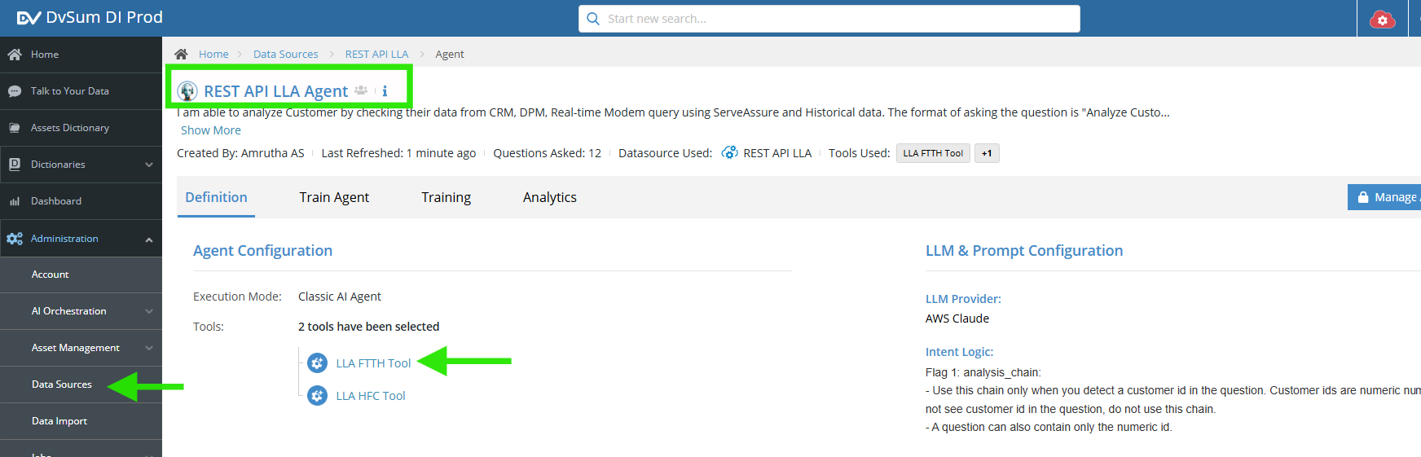Image resolution: width=1421 pixels, height=457 pixels.
Task: Click Talk to Your Data chat icon
Action: click(x=15, y=91)
